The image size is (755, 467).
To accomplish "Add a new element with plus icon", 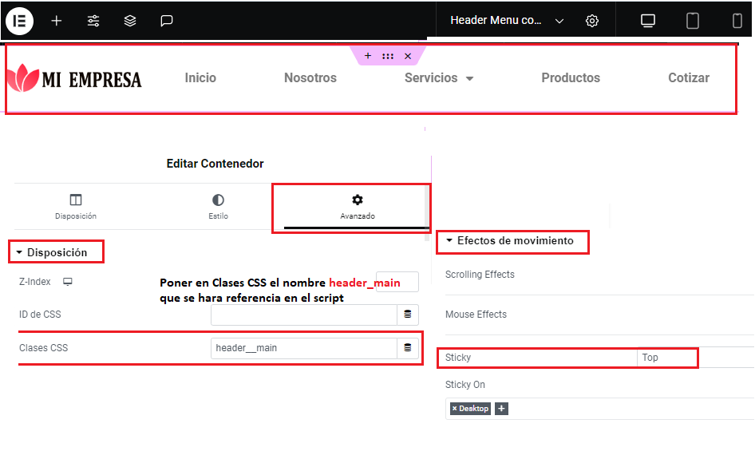I will point(57,21).
